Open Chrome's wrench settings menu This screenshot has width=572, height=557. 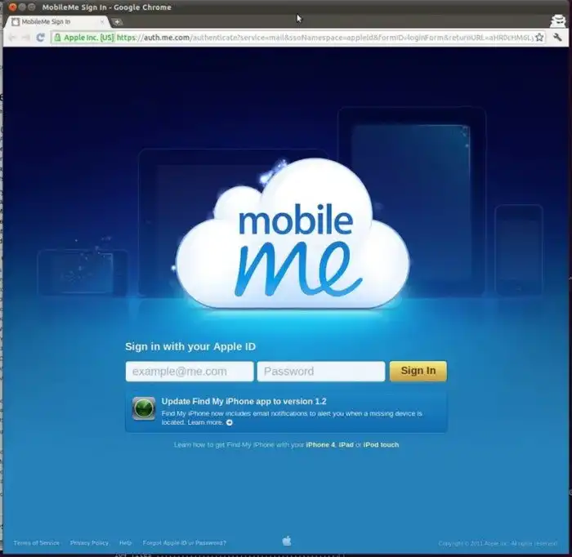[x=558, y=38]
